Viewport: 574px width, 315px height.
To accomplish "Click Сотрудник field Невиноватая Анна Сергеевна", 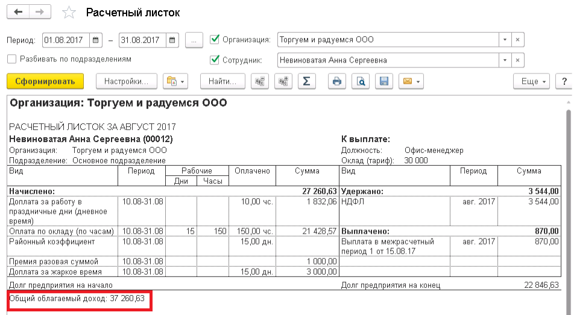I will (x=388, y=60).
